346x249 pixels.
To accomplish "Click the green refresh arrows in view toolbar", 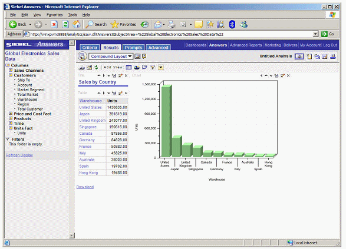I will 96,68.
